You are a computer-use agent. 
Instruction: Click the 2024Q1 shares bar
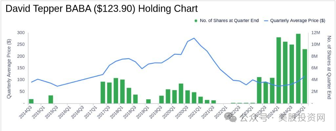click(279, 71)
